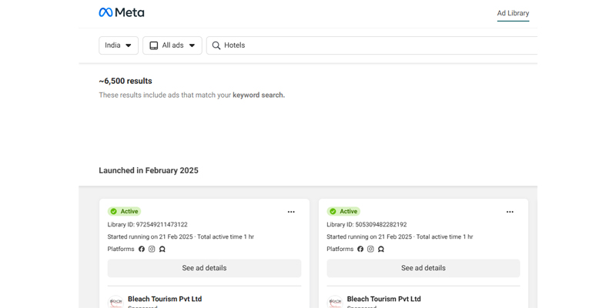
Task: Open three-dot menu on second ad card
Action: tap(510, 212)
